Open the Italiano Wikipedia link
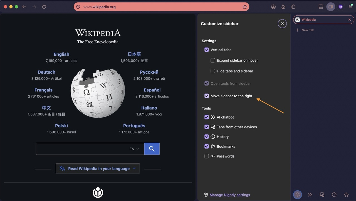The height and width of the screenshot is (201, 356). [x=149, y=108]
